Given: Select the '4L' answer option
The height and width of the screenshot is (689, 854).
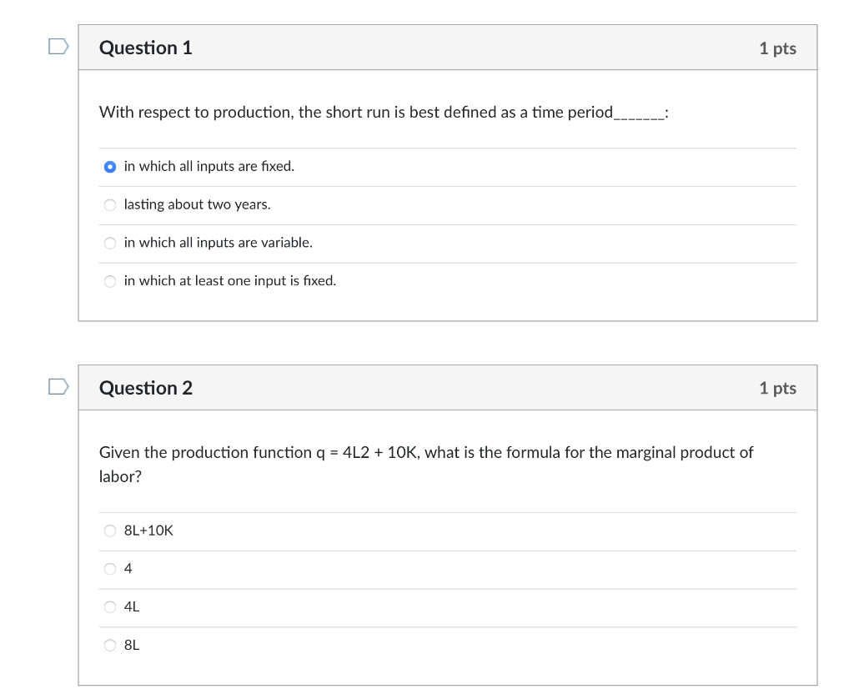Looking at the screenshot, I should (x=110, y=606).
